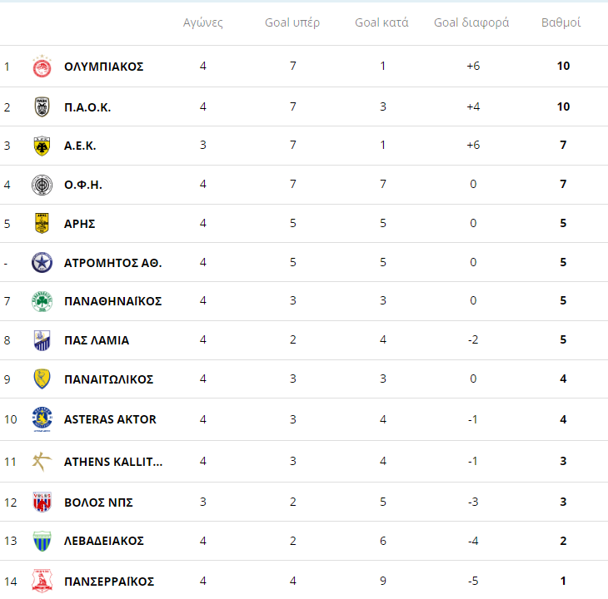Open the ΟΛΥΜΠΙΑΚΟΣ team name link
608x599 pixels.
tap(103, 67)
